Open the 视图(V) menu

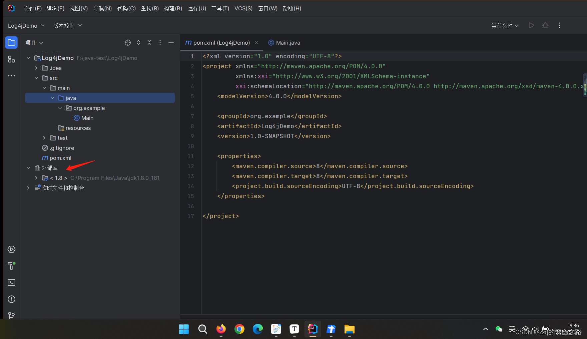point(78,8)
